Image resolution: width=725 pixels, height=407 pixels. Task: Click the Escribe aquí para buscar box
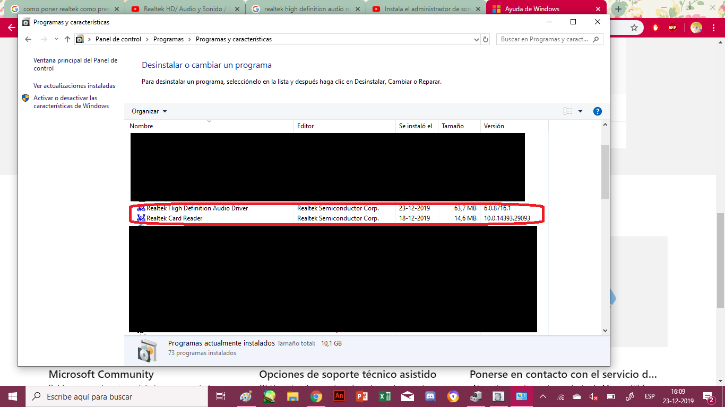pos(117,396)
